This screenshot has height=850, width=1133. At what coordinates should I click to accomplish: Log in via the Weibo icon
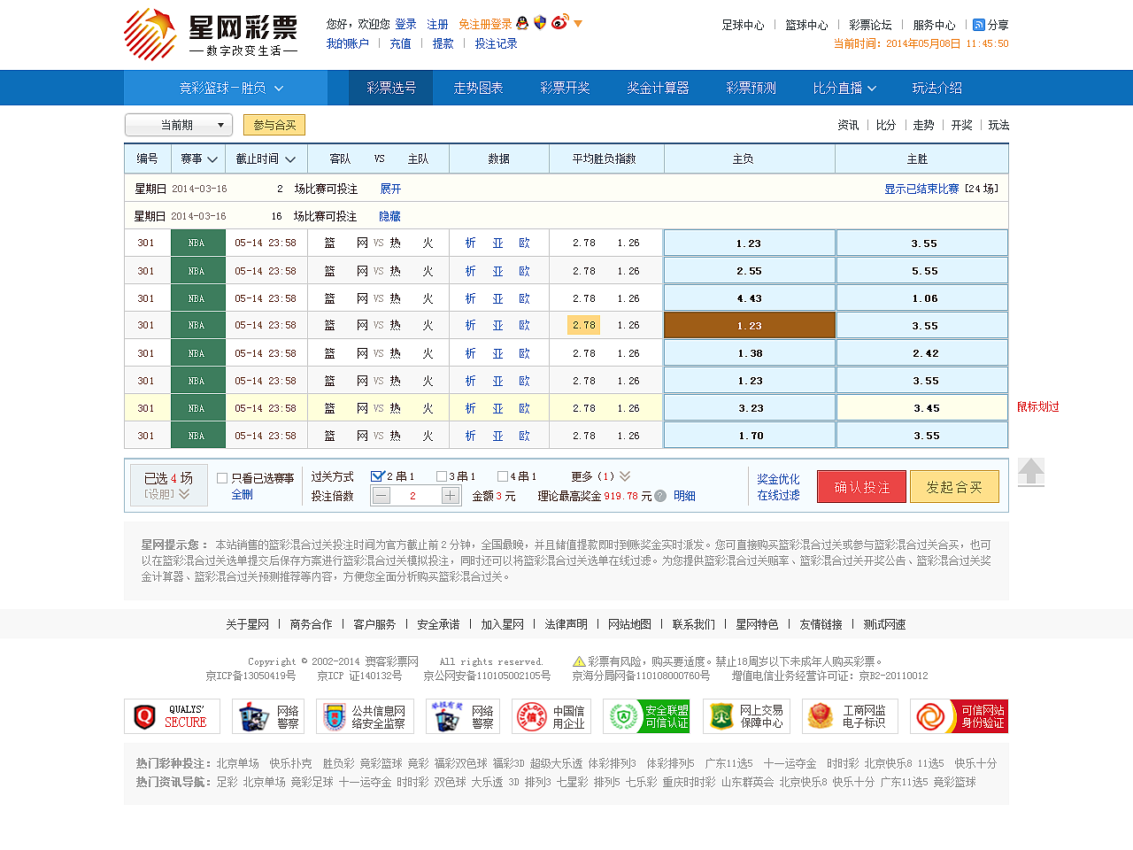coord(559,24)
